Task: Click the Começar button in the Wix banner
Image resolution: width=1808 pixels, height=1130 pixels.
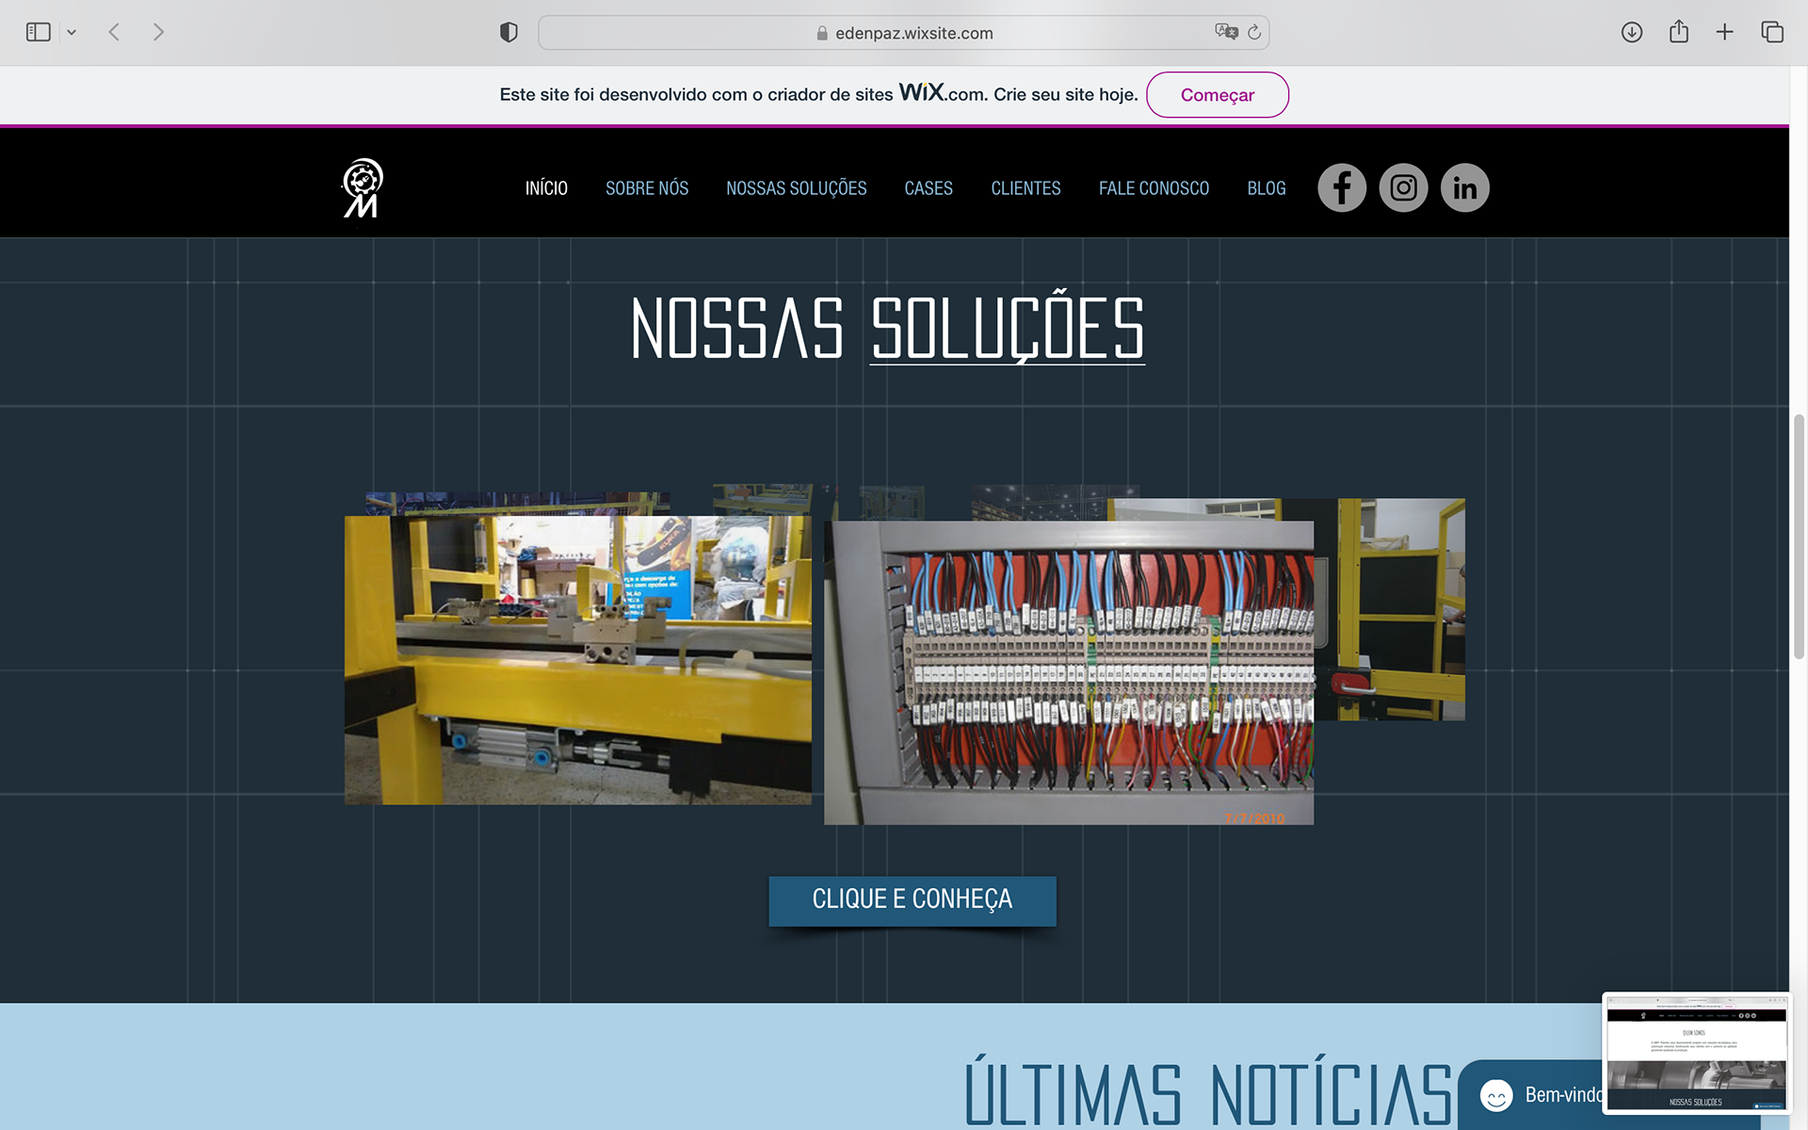Action: (1217, 95)
